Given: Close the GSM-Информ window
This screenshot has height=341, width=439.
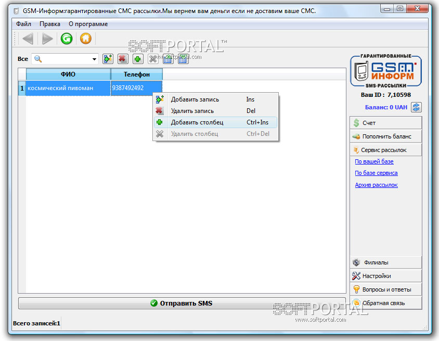Looking at the screenshot, I should coord(417,9).
